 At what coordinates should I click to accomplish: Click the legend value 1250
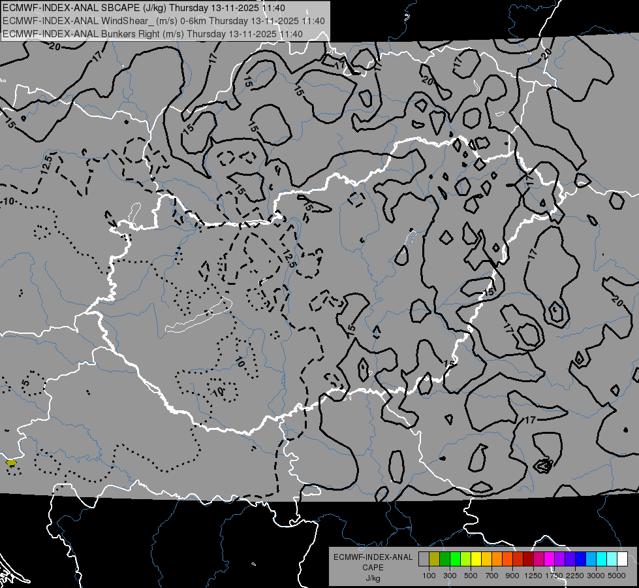click(533, 576)
